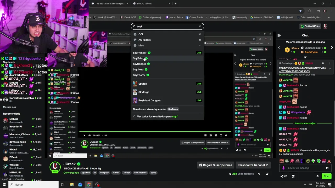Open the Boyfriend Dungeon category result

click(167, 101)
